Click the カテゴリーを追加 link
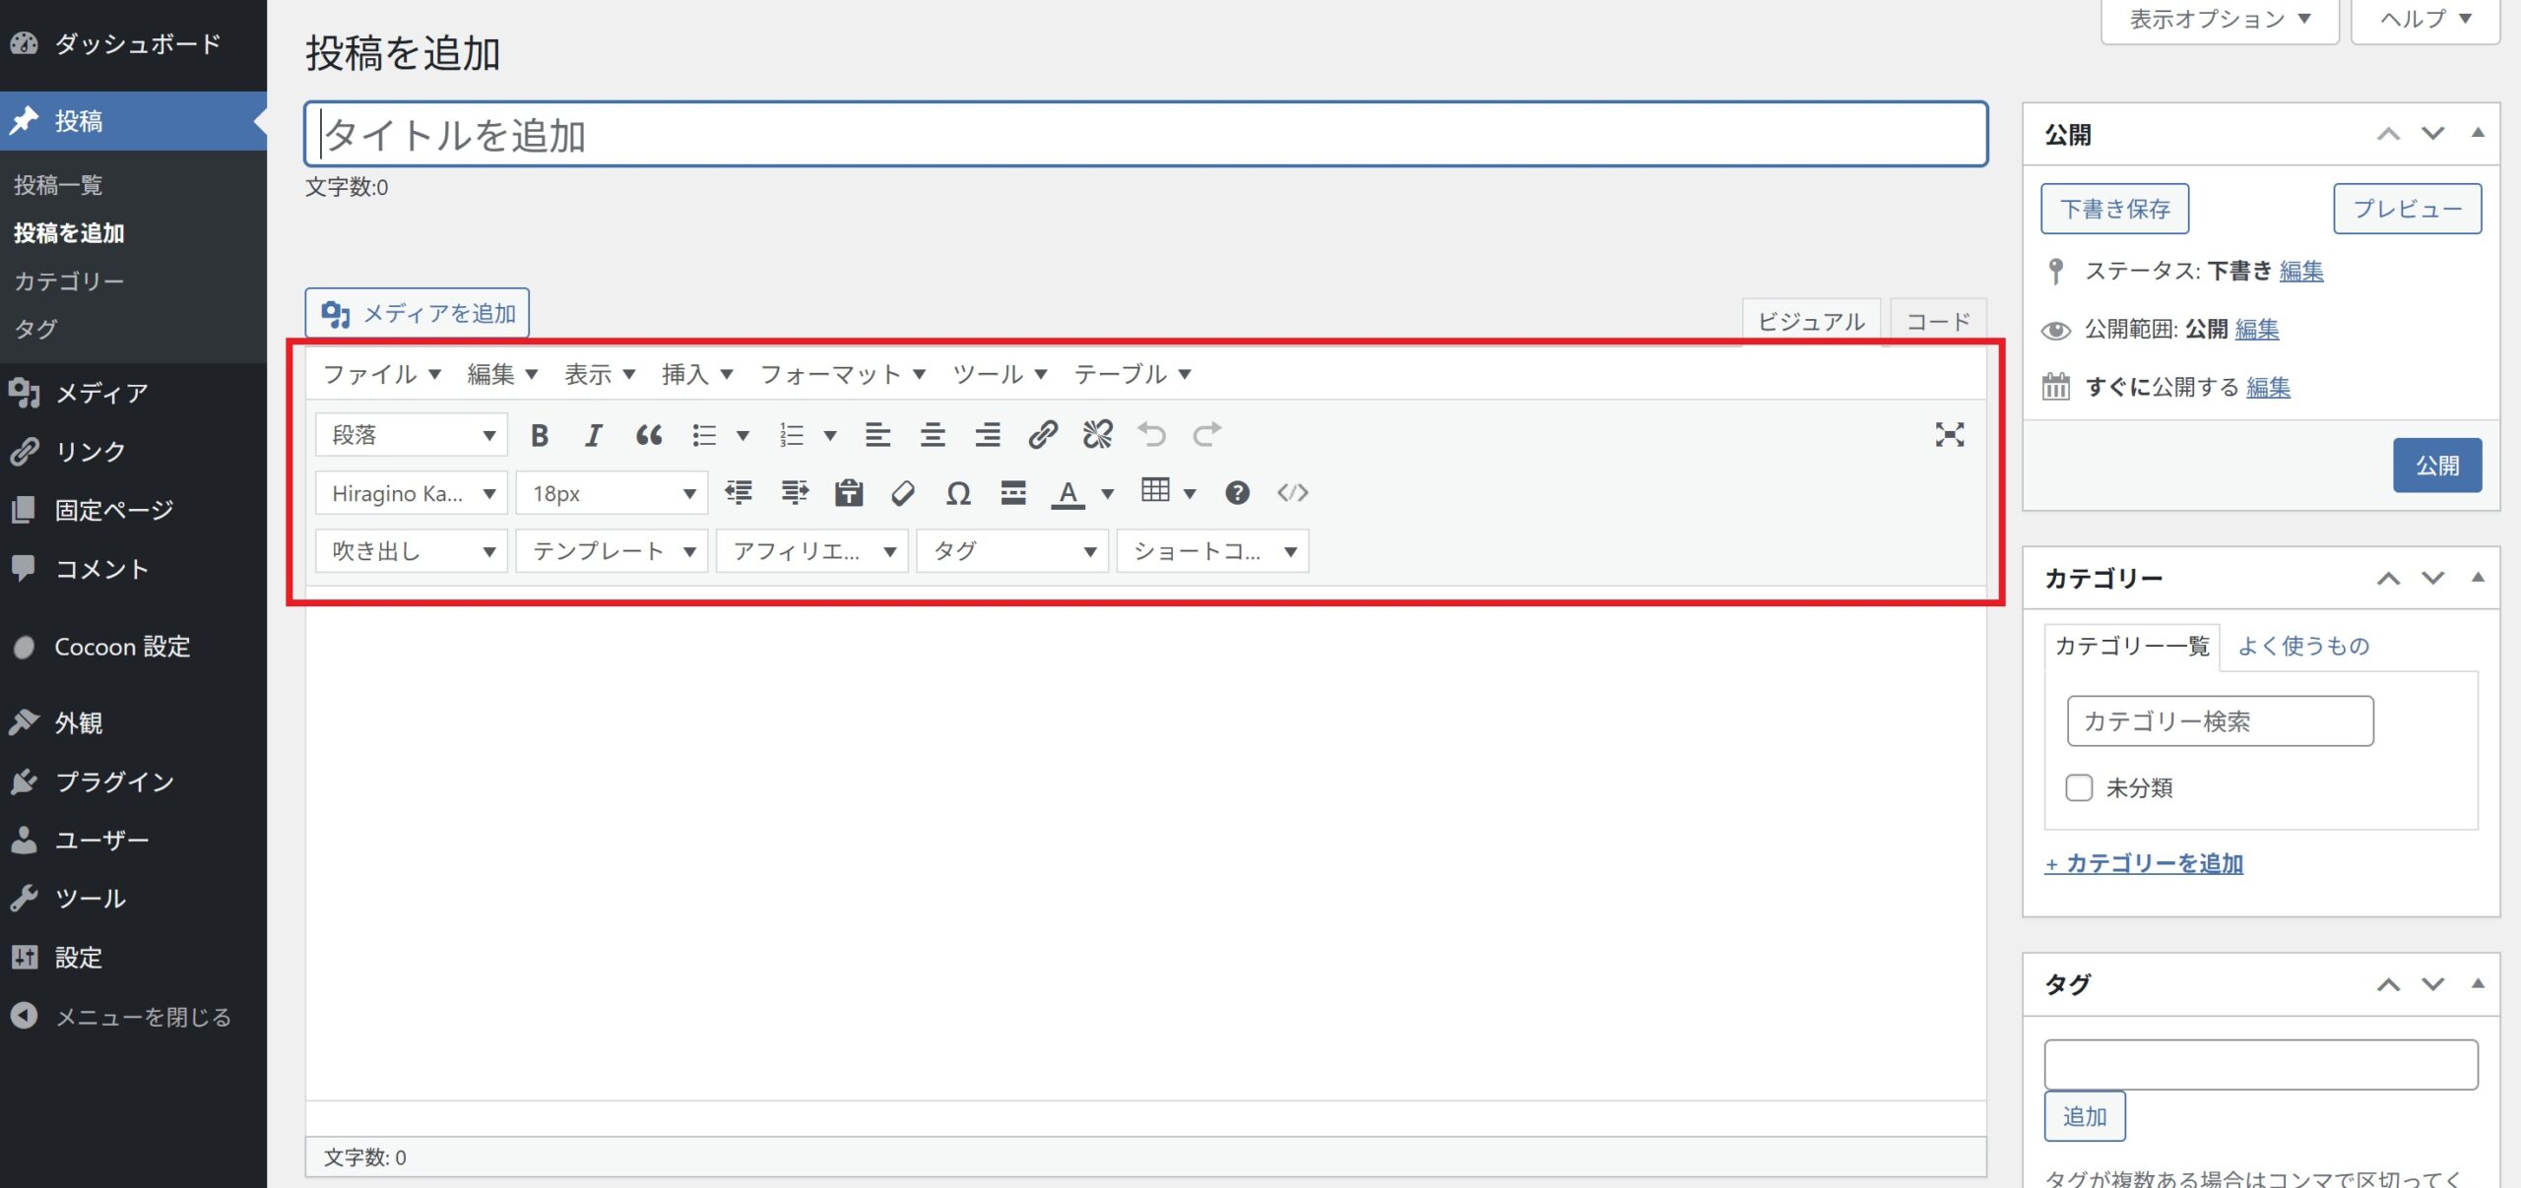 (x=2144, y=863)
